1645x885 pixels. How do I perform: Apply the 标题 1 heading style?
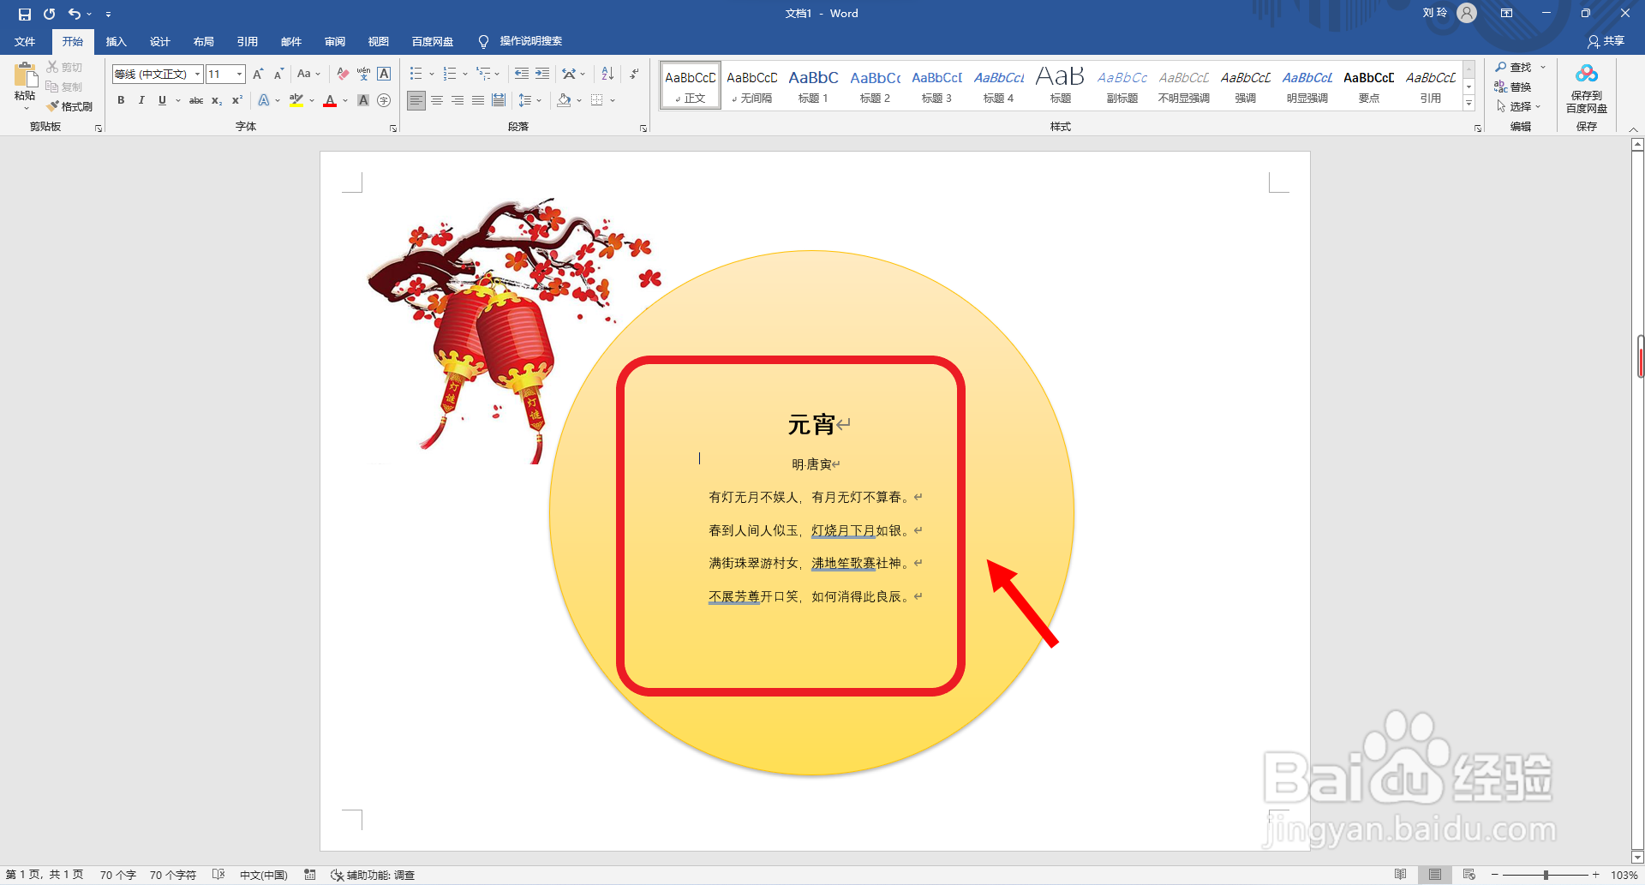point(813,86)
